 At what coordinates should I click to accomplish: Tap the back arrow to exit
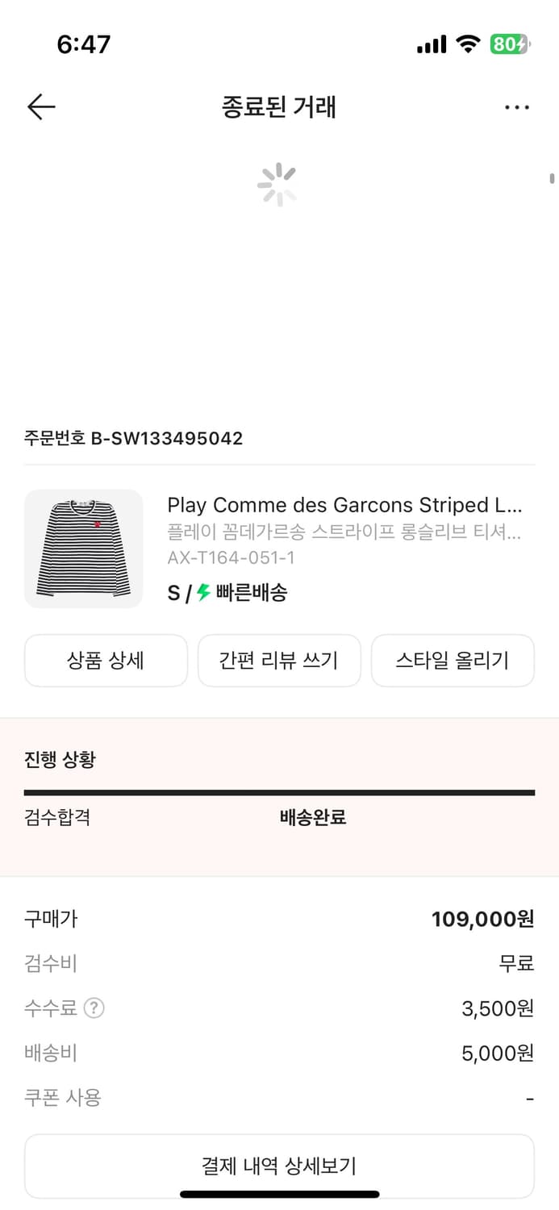click(x=40, y=106)
